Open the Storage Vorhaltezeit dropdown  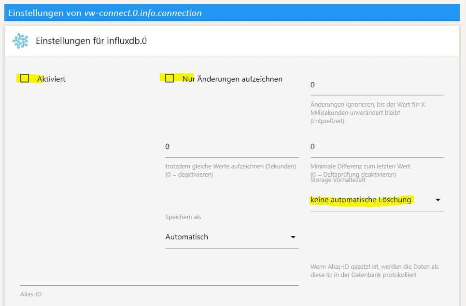pyautogui.click(x=377, y=200)
